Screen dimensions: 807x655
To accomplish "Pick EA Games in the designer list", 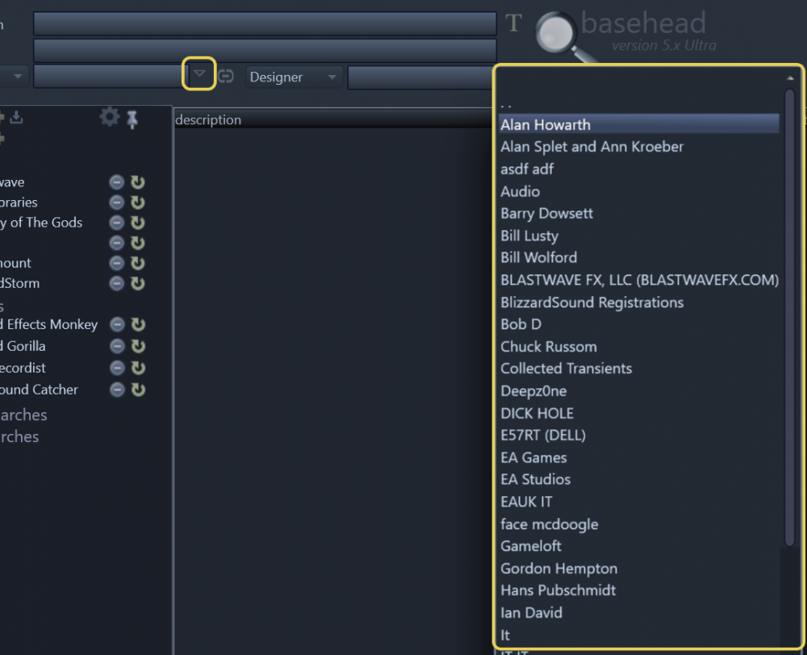I will coord(533,457).
